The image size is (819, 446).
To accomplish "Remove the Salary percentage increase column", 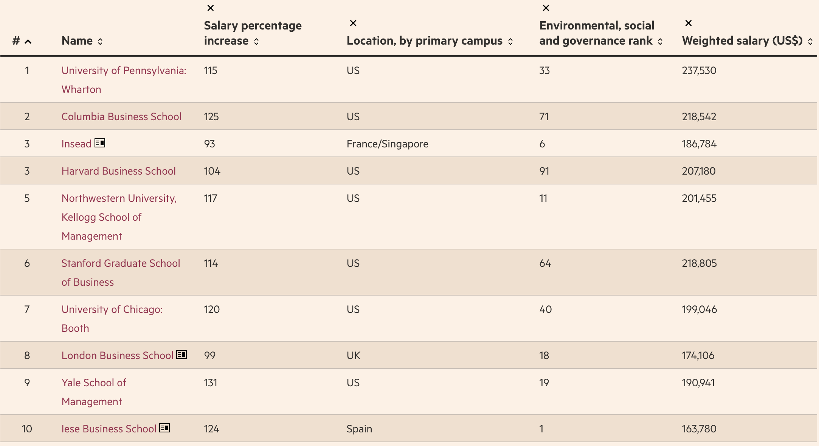I will coord(211,8).
